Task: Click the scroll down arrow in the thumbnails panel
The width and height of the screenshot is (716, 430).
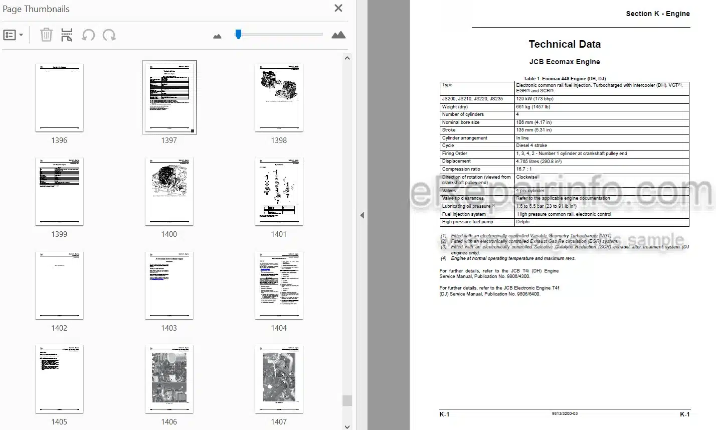Action: [347, 426]
